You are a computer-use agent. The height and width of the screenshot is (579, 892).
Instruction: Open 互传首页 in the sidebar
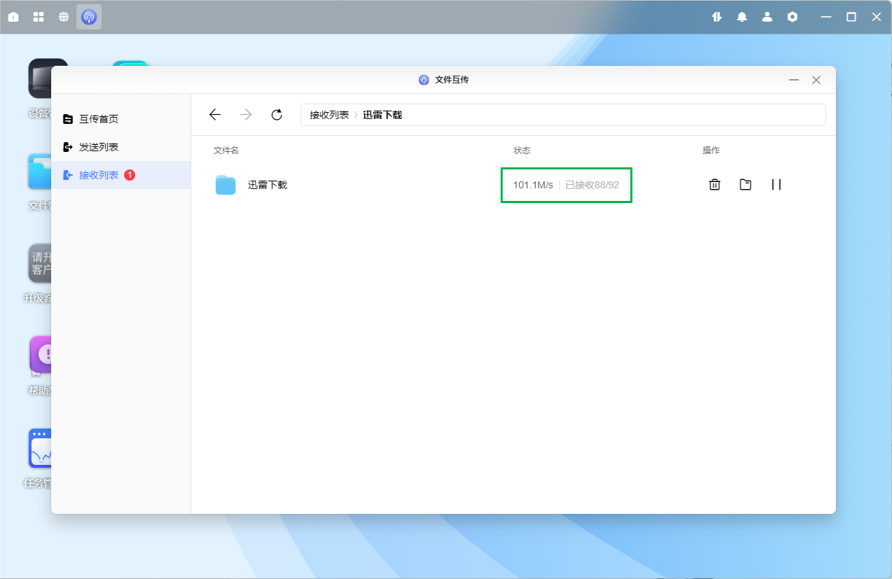[x=121, y=119]
